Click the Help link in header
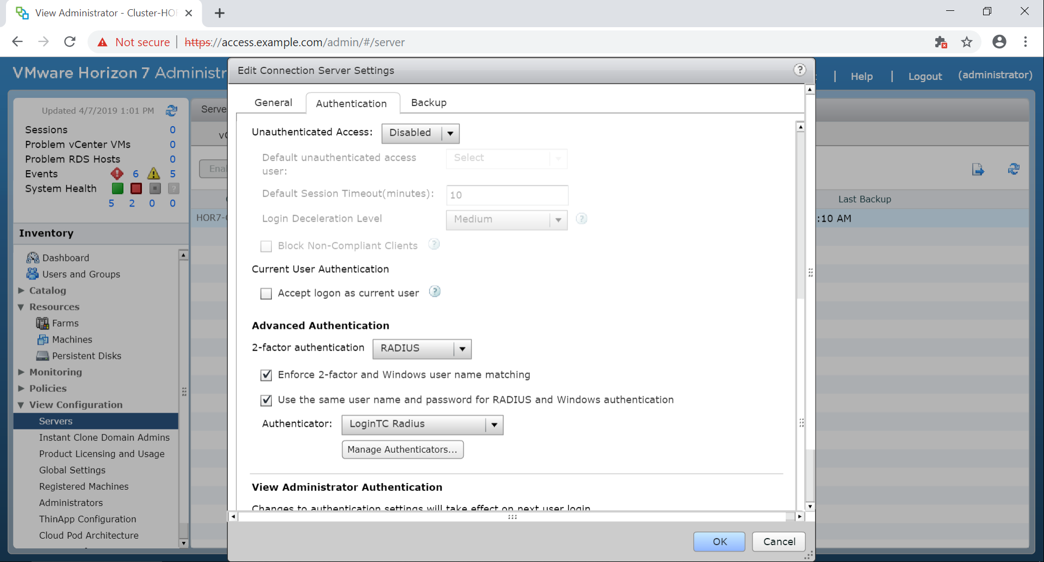Viewport: 1044px width, 562px height. tap(861, 76)
